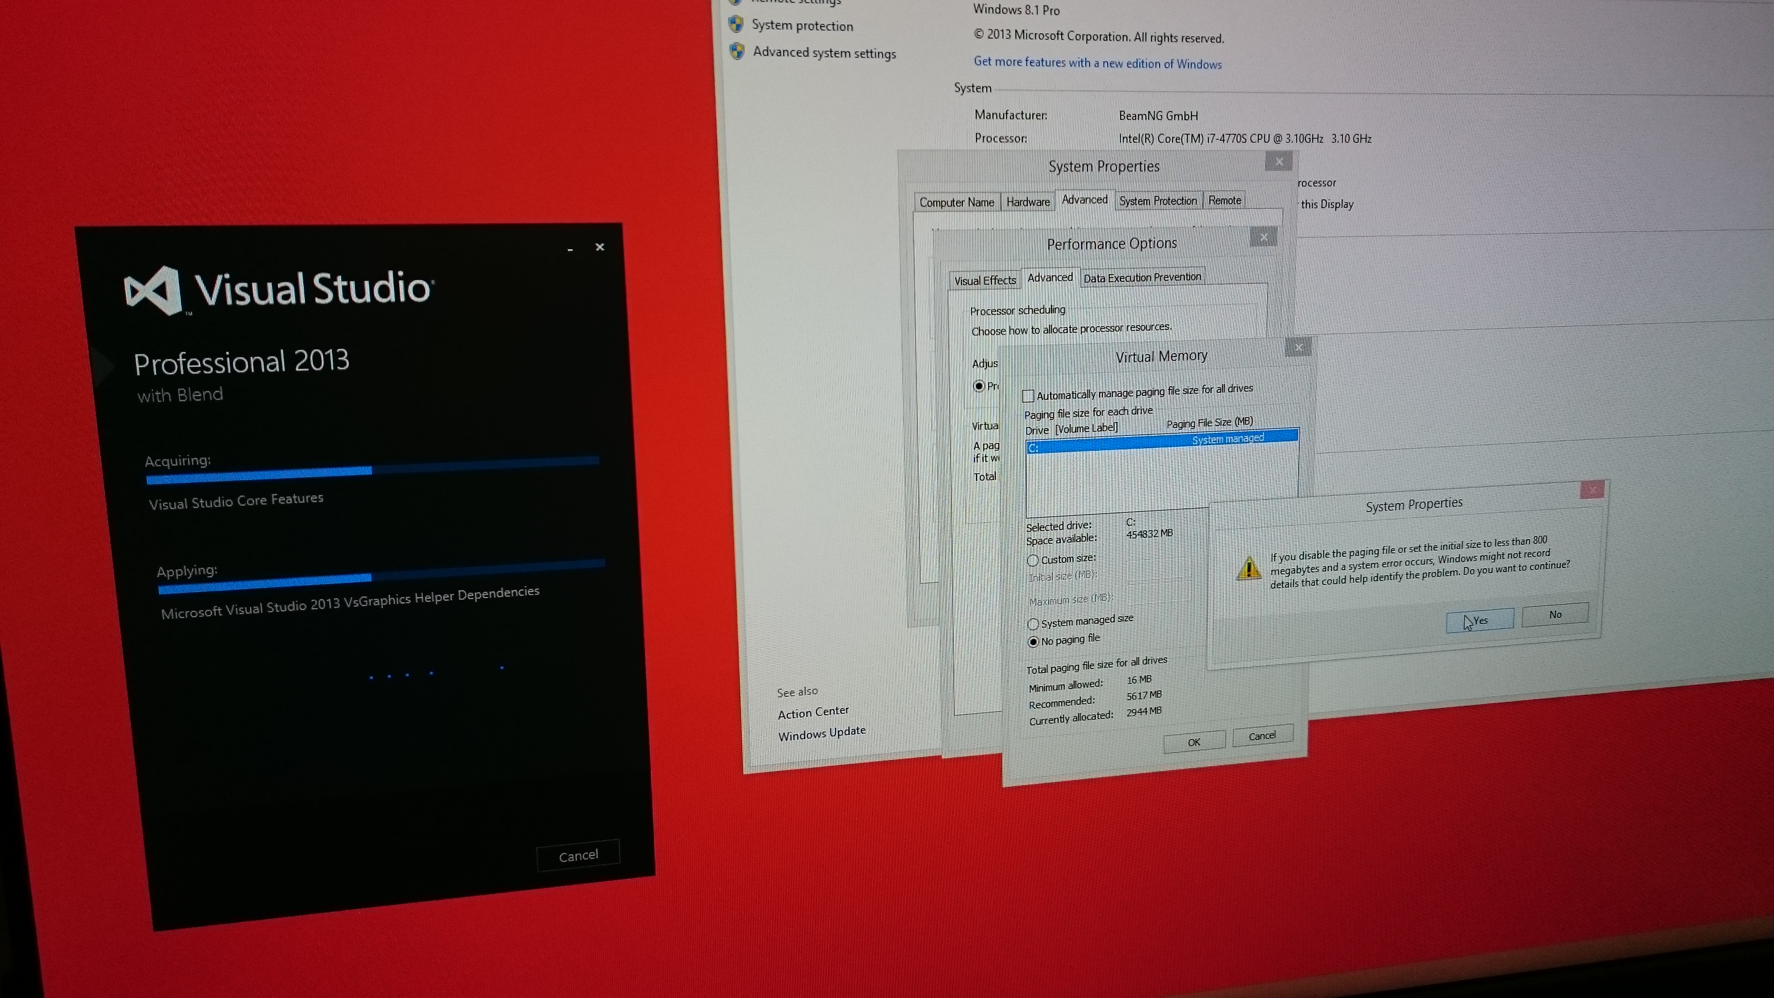Image resolution: width=1774 pixels, height=998 pixels.
Task: Click the Acquiring progress bar
Action: 372,470
